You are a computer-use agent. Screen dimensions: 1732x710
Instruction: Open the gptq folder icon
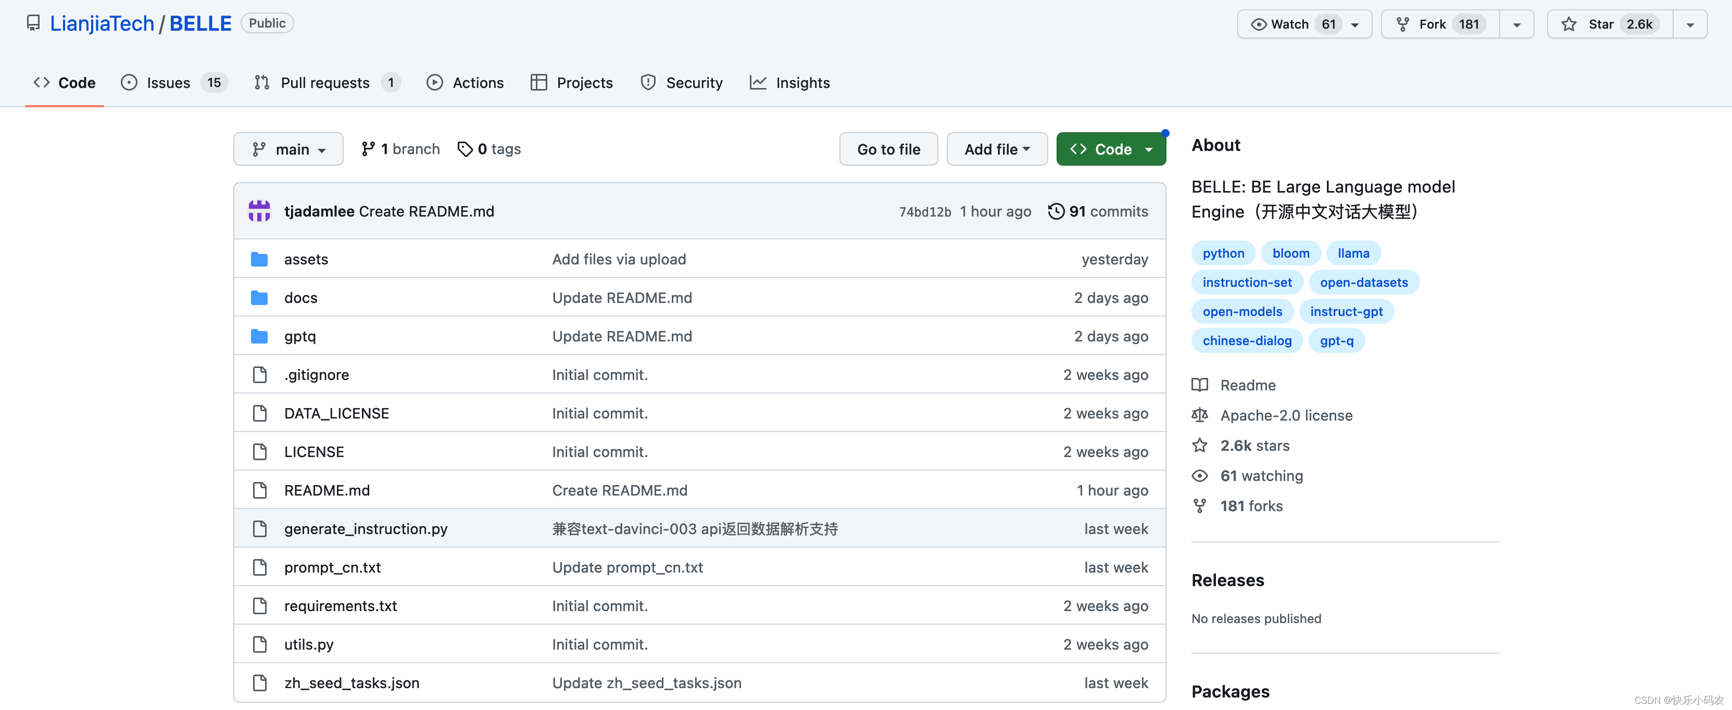point(259,336)
